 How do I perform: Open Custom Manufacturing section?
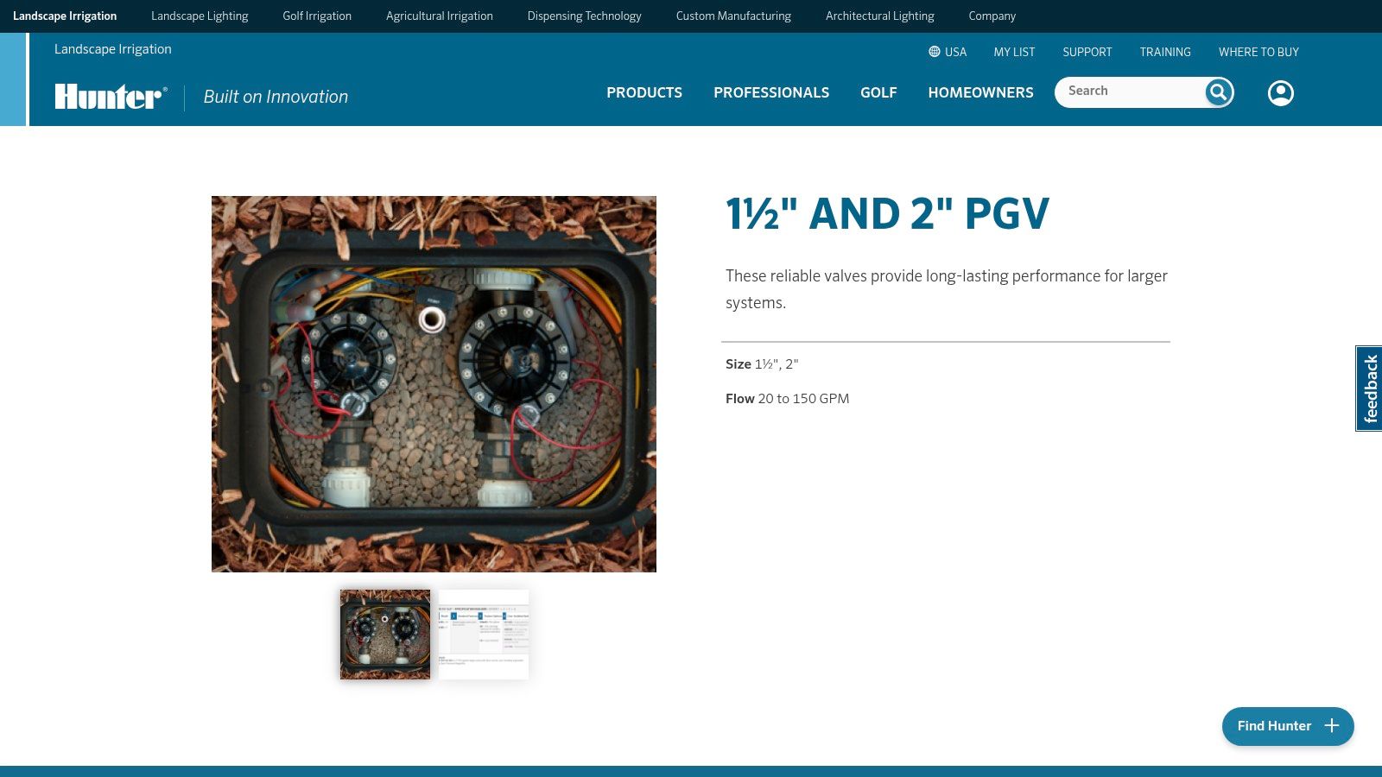733,16
